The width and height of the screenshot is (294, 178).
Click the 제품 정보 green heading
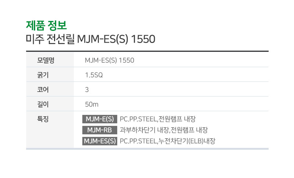46,25
